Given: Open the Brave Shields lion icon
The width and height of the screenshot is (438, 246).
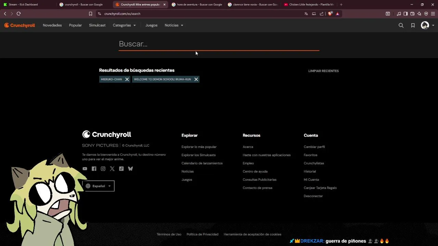Looking at the screenshot, I should click(330, 14).
